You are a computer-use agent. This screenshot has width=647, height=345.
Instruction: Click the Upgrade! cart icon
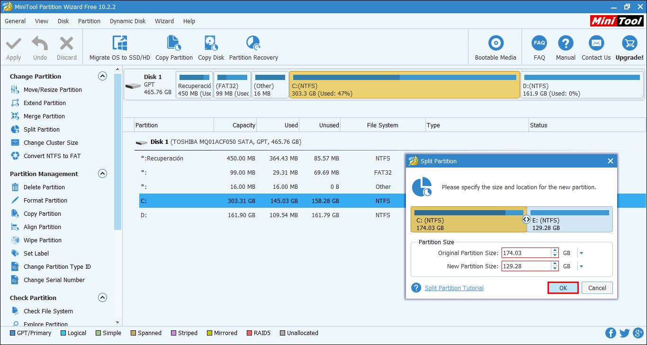(x=629, y=43)
